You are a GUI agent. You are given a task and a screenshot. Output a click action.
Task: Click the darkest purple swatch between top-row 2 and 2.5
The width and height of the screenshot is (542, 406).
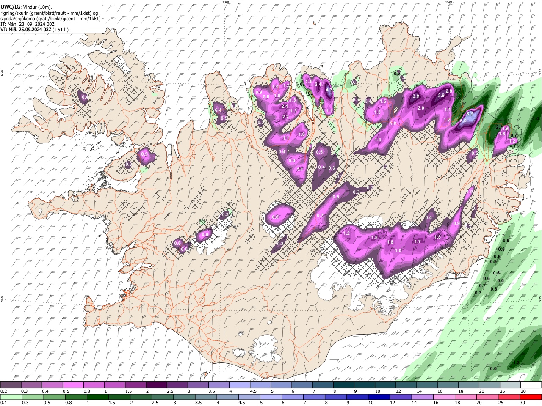(156, 385)
